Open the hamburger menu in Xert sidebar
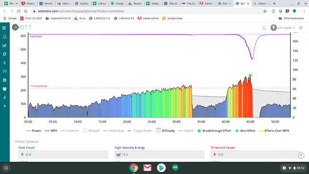The image size is (309, 174). [x=4, y=28]
